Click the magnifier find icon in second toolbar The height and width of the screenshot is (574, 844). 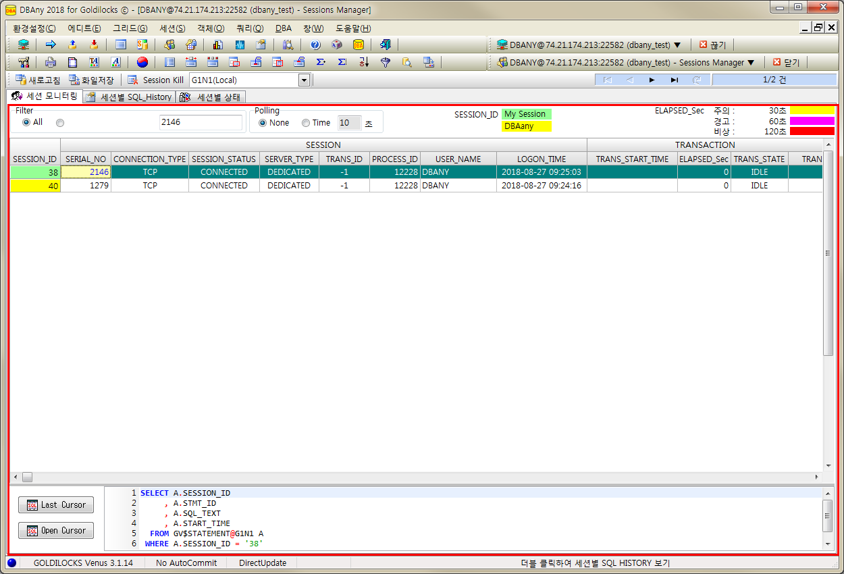pyautogui.click(x=407, y=62)
